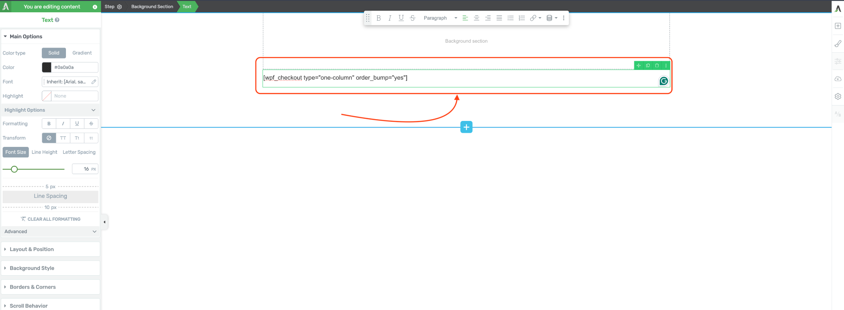Image resolution: width=844 pixels, height=310 pixels.
Task: Delete the selected text element
Action: pyautogui.click(x=657, y=66)
